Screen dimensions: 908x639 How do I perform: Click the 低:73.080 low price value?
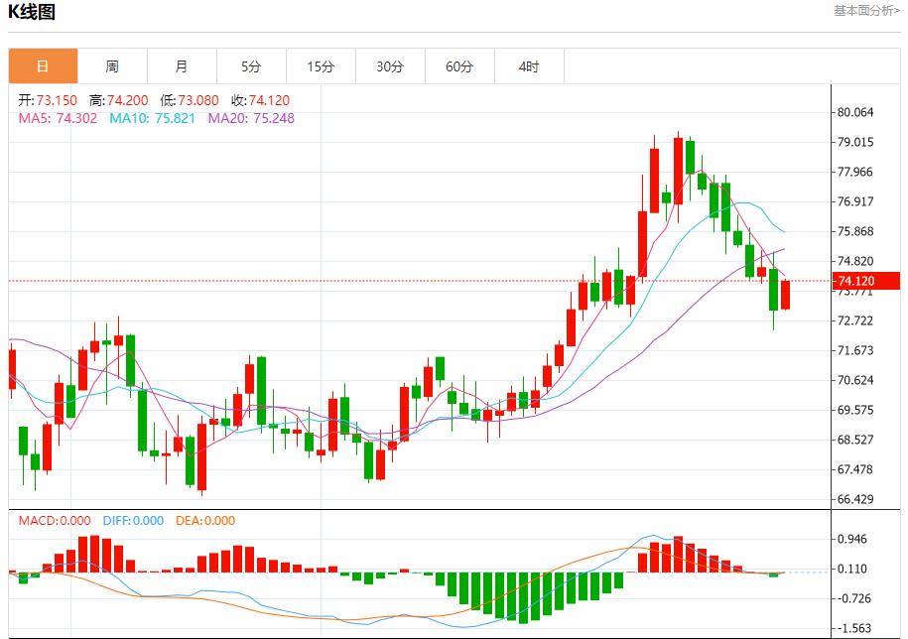point(190,100)
